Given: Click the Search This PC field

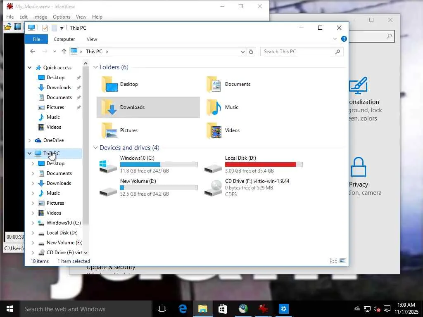Looking at the screenshot, I should [x=302, y=52].
